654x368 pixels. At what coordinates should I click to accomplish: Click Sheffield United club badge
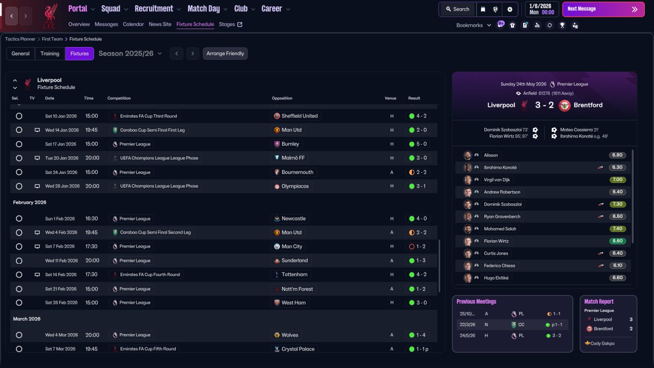tap(277, 116)
